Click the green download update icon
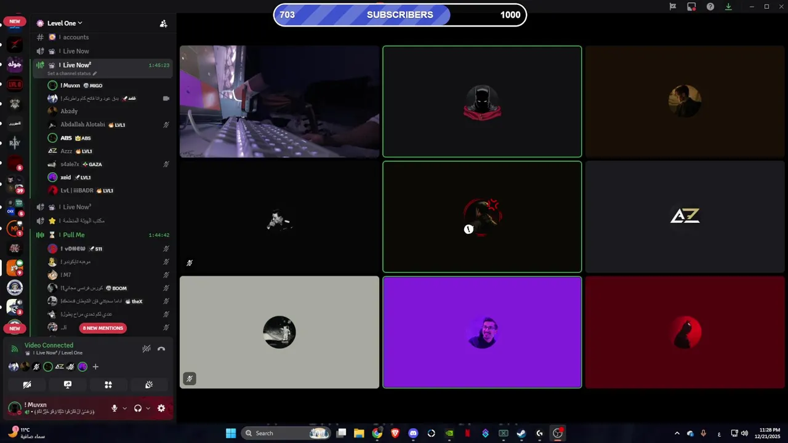The image size is (788, 443). (x=728, y=7)
